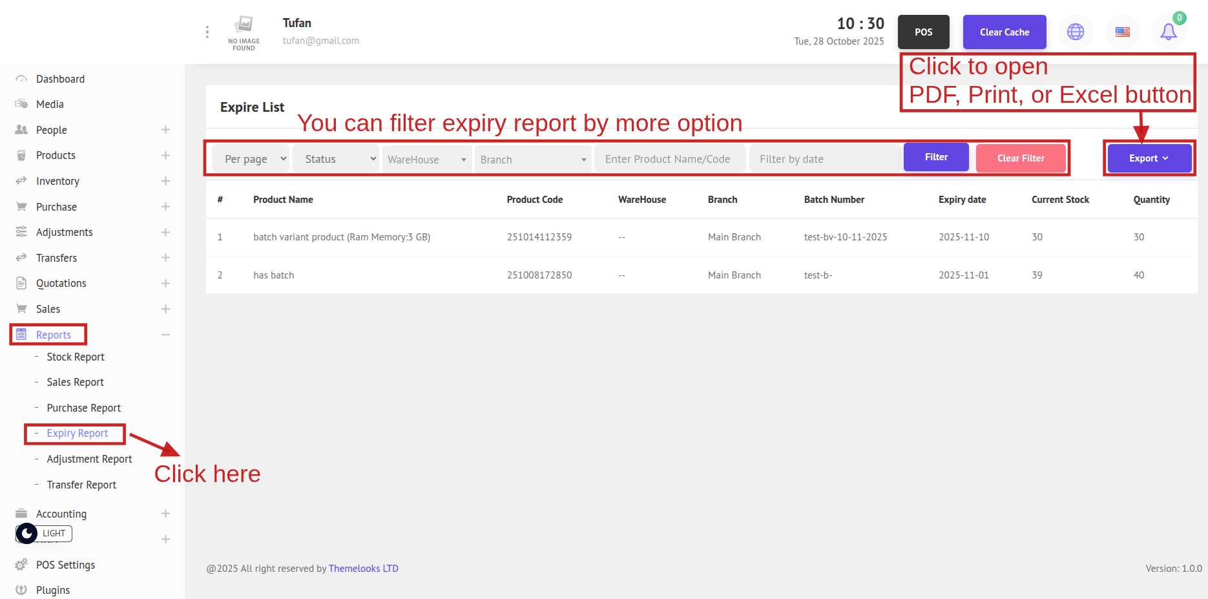
Task: Click the Dashboard gauge icon in sidebar
Action: [x=21, y=79]
